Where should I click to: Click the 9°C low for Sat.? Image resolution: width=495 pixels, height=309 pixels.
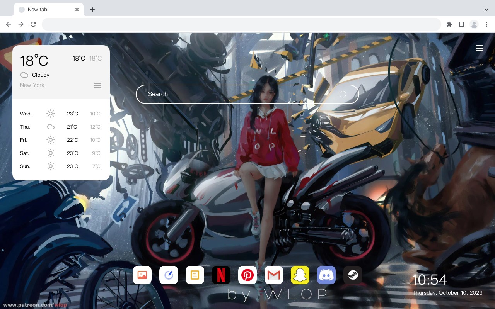[x=96, y=153]
